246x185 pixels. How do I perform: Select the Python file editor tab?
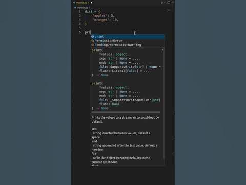point(83,3)
